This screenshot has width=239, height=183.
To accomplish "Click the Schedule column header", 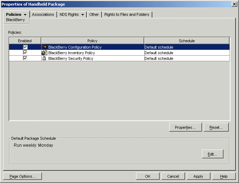I will (x=187, y=41).
